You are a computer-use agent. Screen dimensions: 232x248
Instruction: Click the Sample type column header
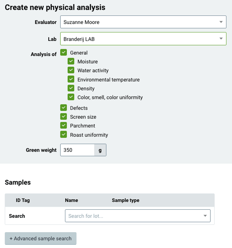[x=126, y=200]
